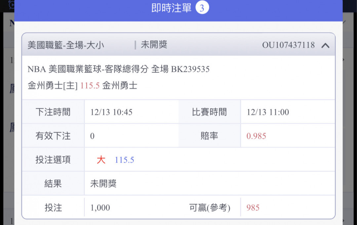The image size is (357, 225).
Task: Select the red 大 betting option
Action: [101, 160]
